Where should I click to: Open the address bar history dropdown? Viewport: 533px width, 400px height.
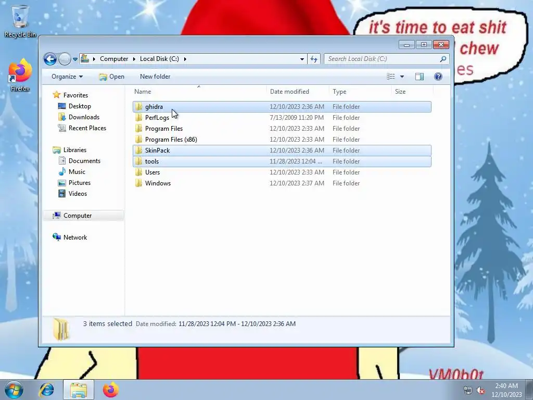point(302,59)
